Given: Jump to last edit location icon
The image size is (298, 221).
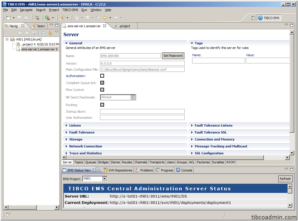Looking at the screenshot, I should point(98,18).
